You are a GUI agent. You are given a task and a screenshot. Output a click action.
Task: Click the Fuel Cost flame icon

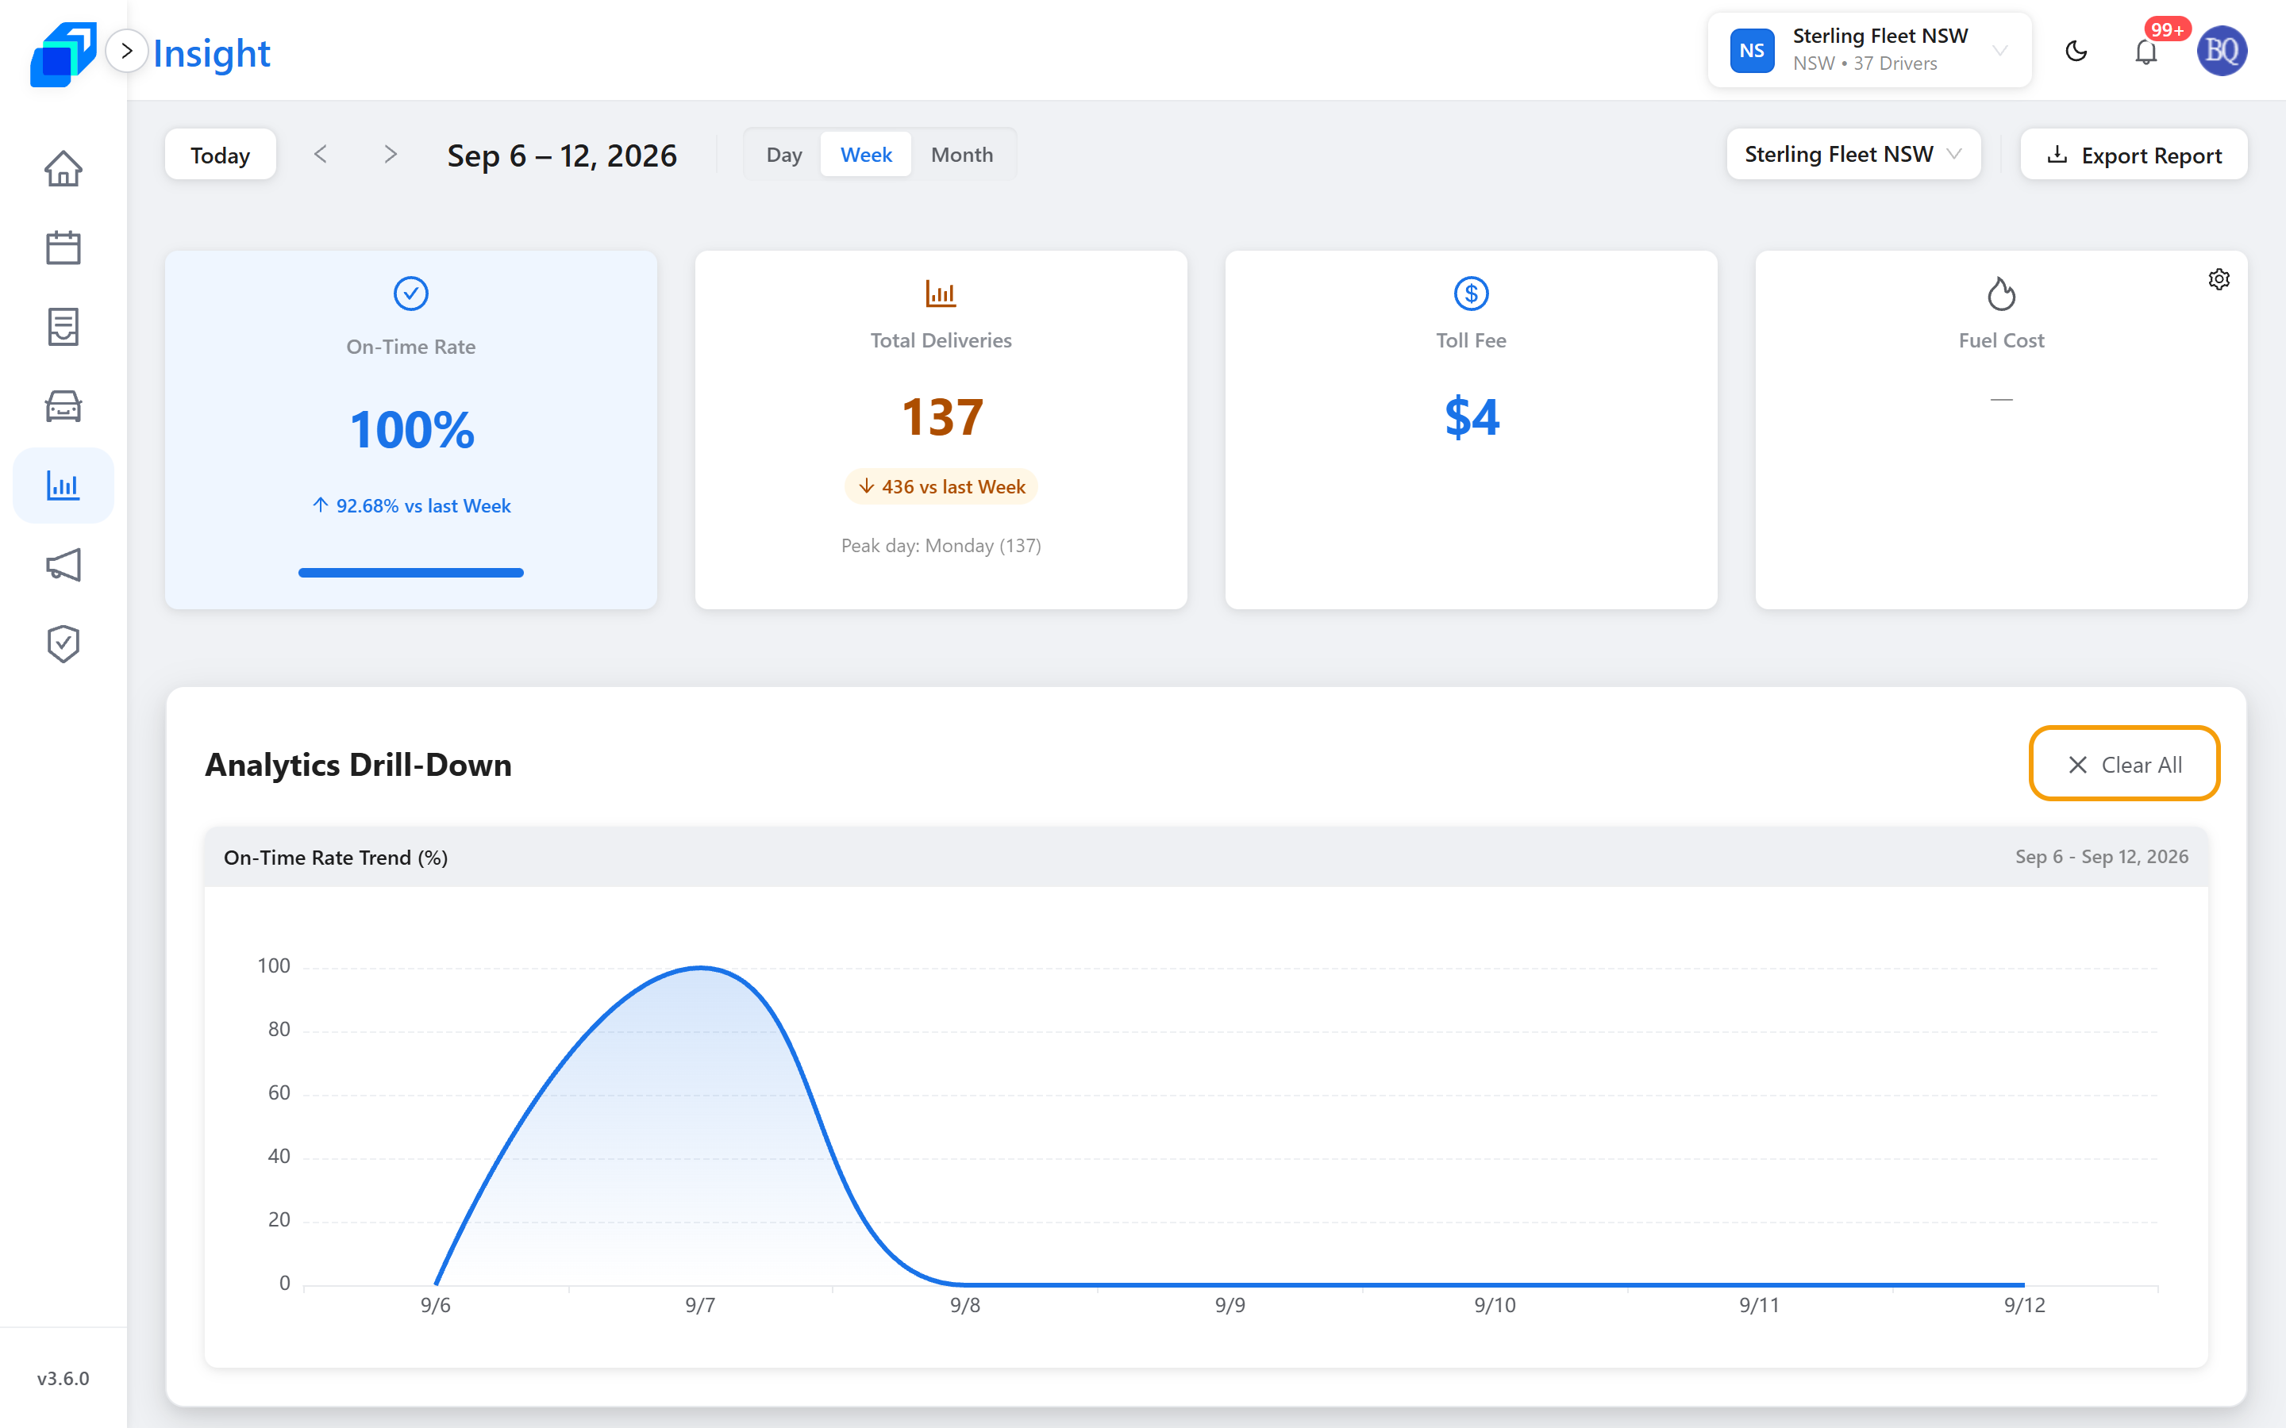(2001, 294)
